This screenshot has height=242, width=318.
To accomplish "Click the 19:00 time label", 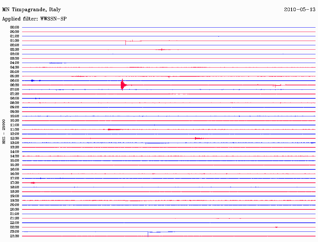I will pyautogui.click(x=15, y=196).
